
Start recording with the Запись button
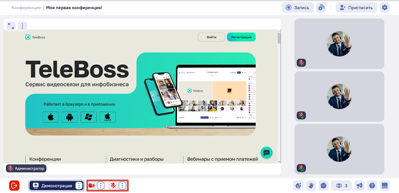(x=298, y=7)
